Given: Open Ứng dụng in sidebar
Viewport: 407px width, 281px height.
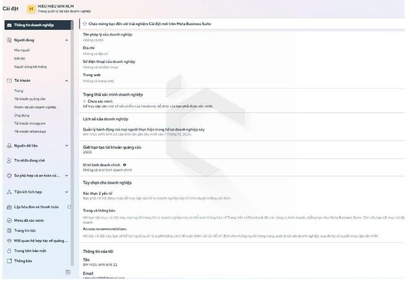Looking at the screenshot, I should pos(22,115).
